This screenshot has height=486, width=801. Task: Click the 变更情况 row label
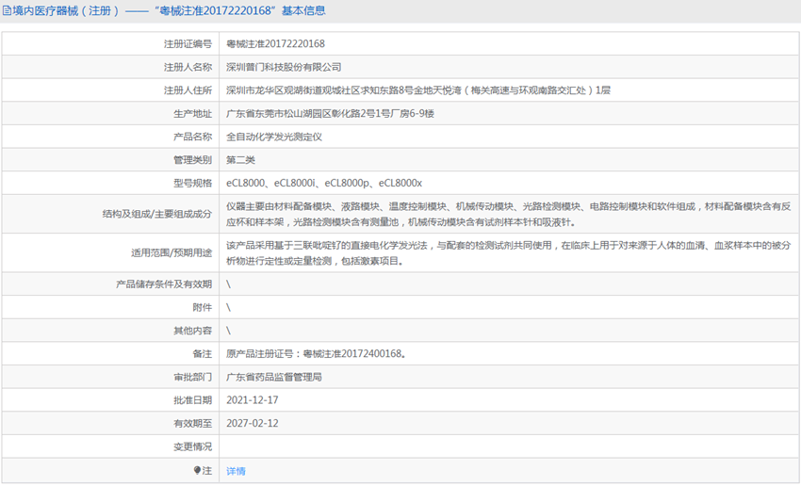[x=192, y=446]
